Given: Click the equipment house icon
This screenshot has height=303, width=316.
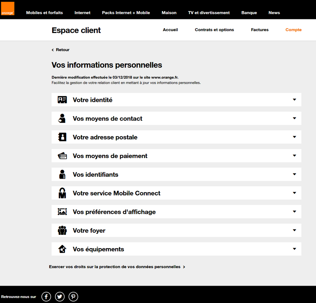Looking at the screenshot, I should pyautogui.click(x=62, y=249).
